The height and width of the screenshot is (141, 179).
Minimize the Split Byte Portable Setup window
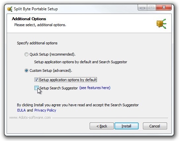tap(143, 8)
